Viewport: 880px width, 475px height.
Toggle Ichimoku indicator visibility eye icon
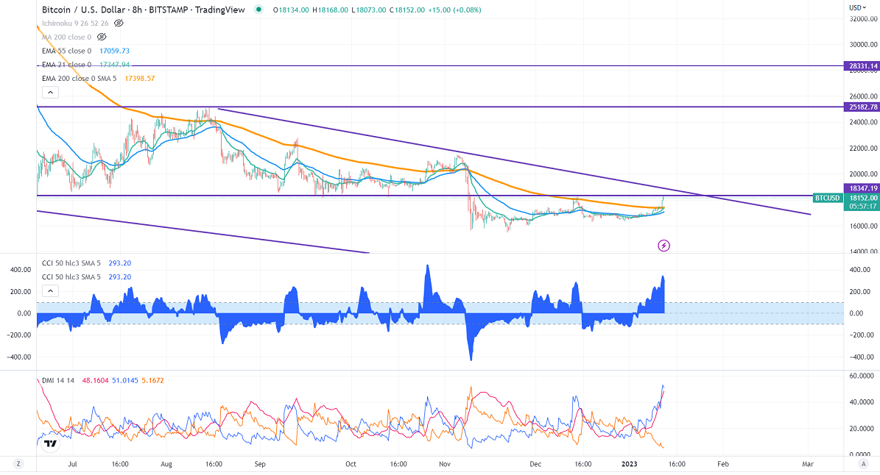coord(119,24)
